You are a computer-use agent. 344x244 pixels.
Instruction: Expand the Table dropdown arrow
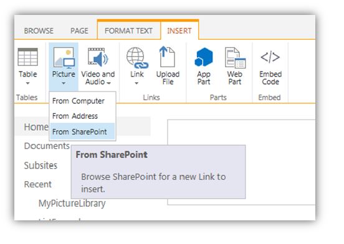point(27,83)
